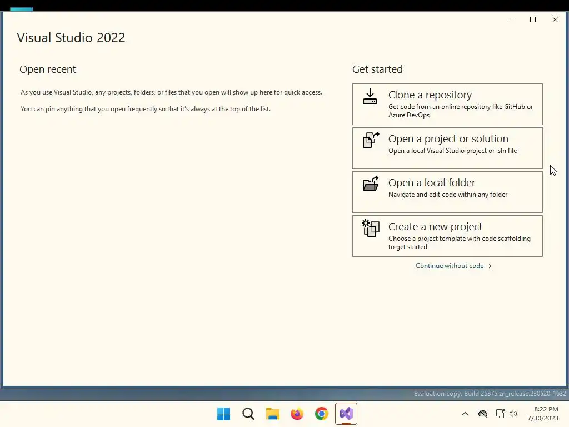
Task: Close the Visual Studio 2022 window
Action: (x=555, y=19)
